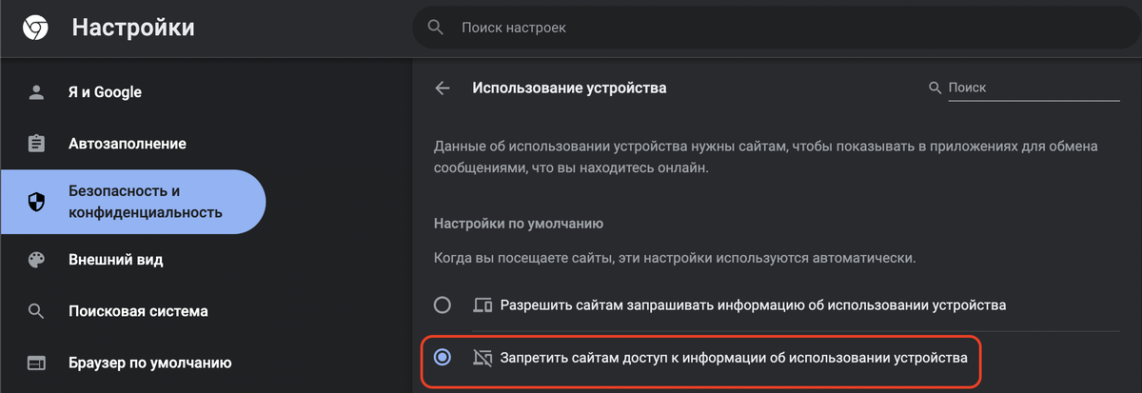Go to Безопасность и конфиденциальность section
Viewport: 1142px width, 393px height.
click(133, 202)
